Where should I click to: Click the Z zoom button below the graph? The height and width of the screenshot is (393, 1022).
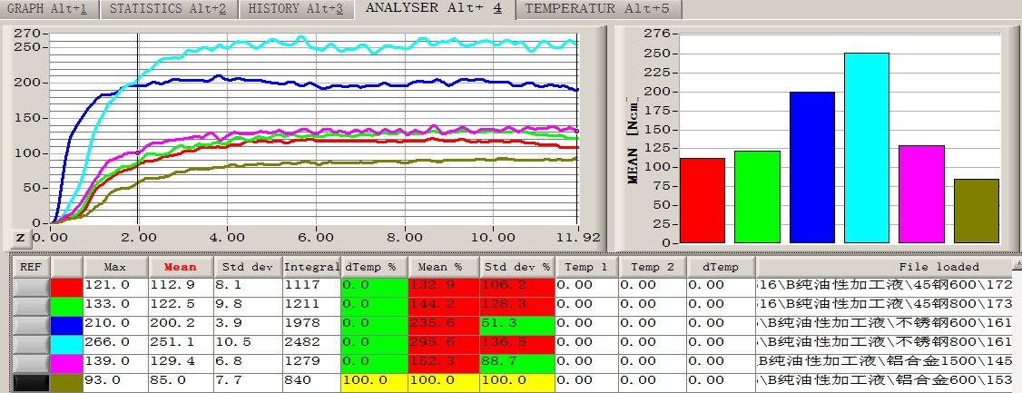click(x=20, y=238)
